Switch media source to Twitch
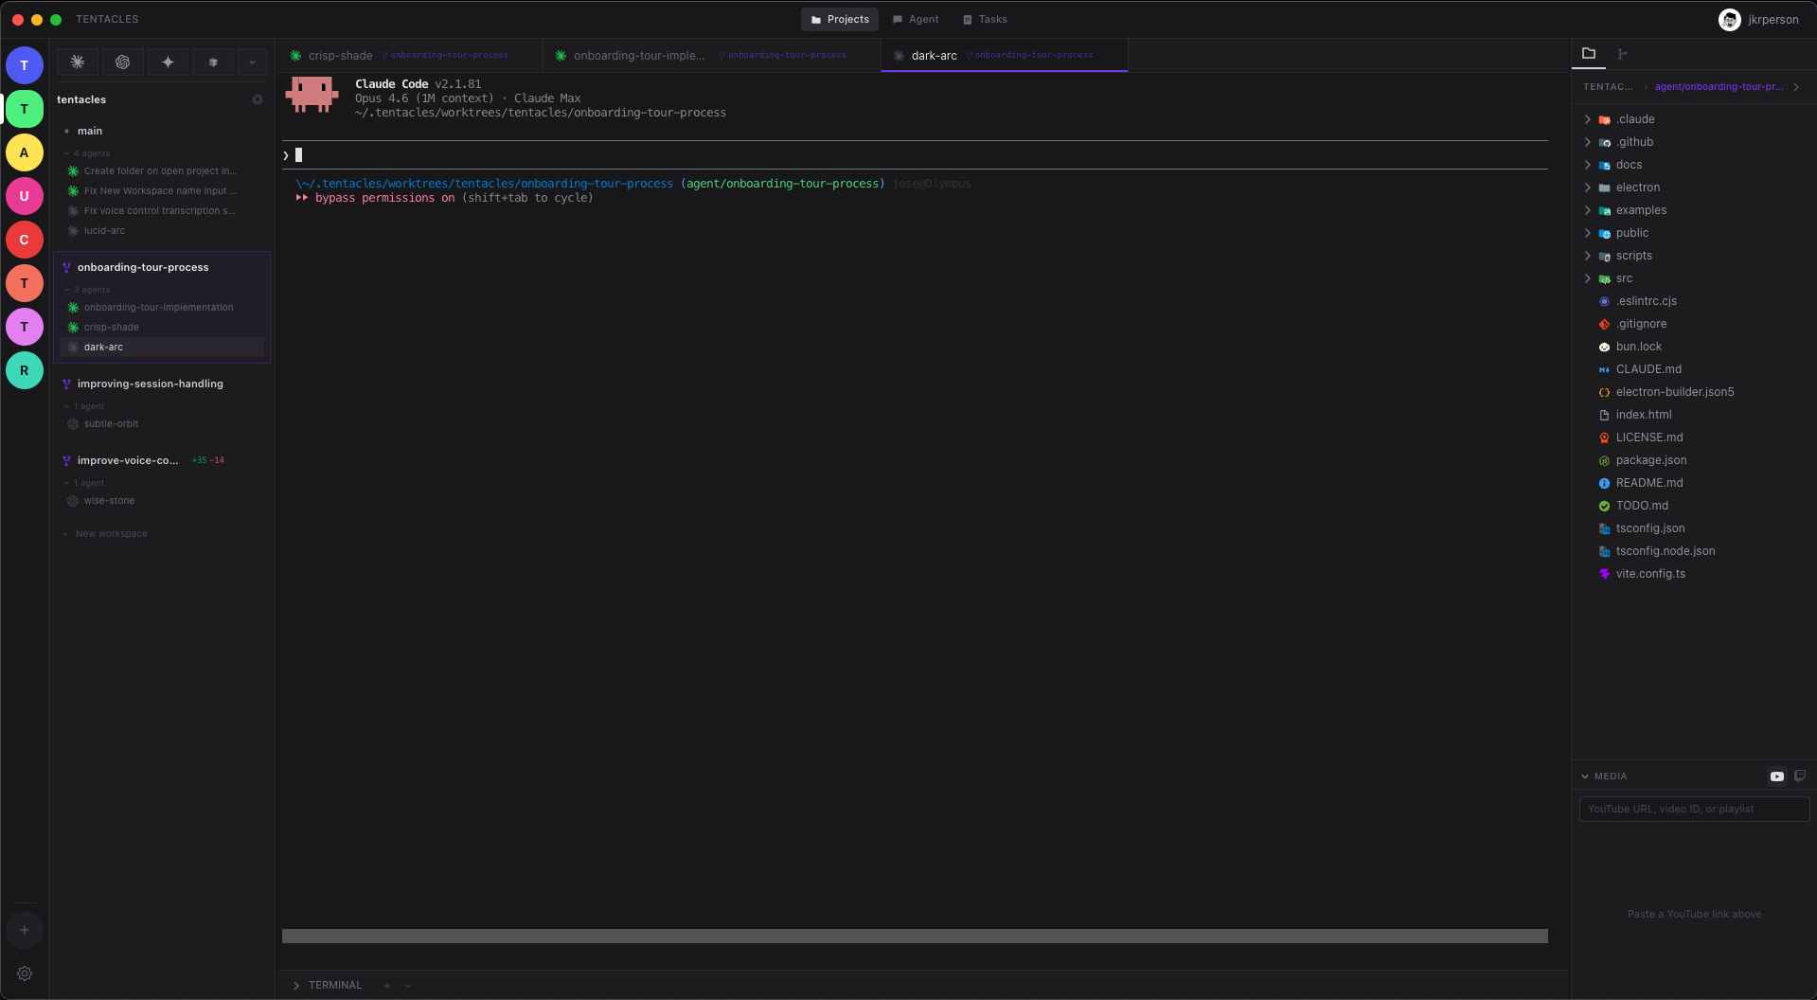 pyautogui.click(x=1799, y=776)
